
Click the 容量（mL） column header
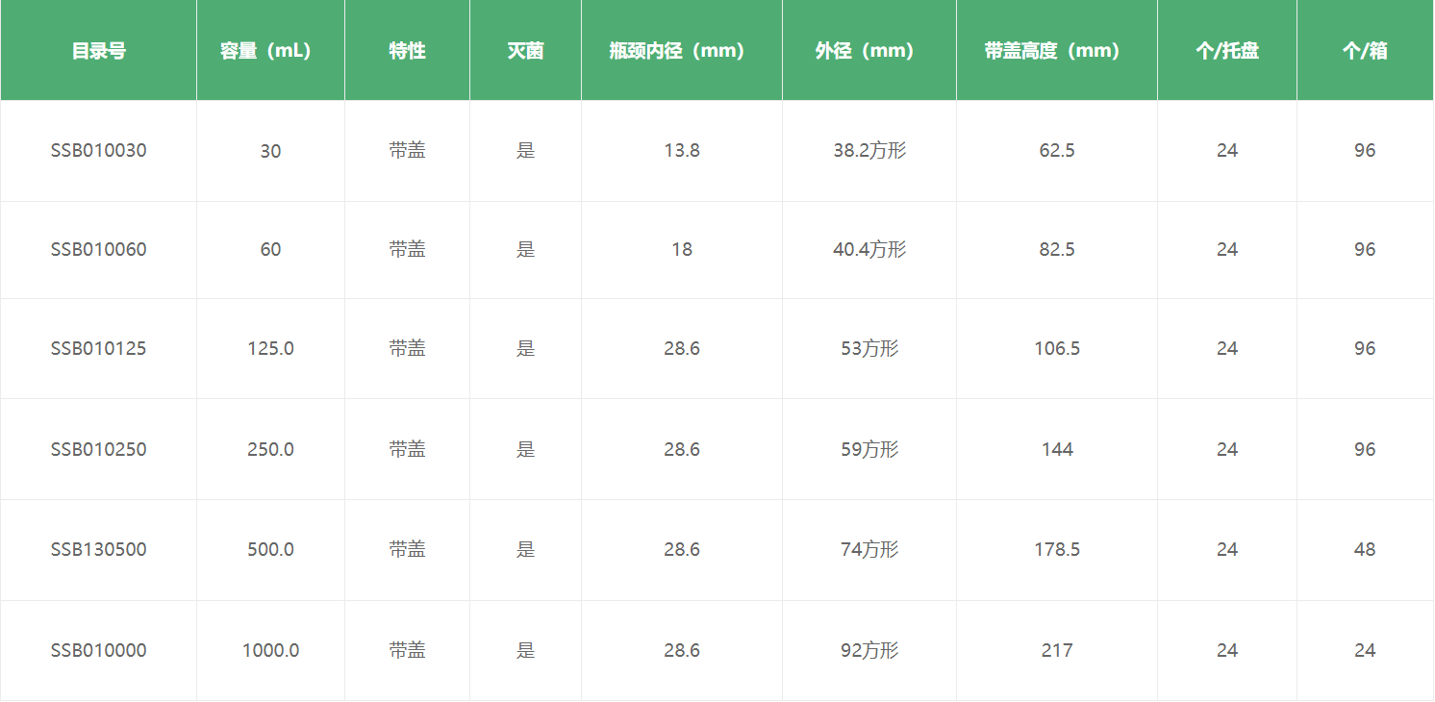270,51
